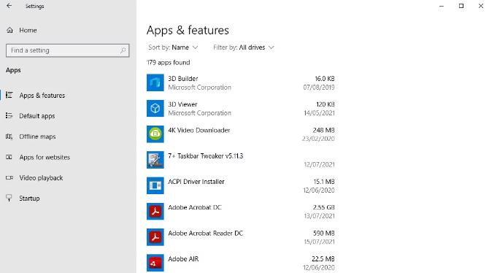The image size is (489, 273).
Task: Click the Home house icon
Action: [9, 30]
